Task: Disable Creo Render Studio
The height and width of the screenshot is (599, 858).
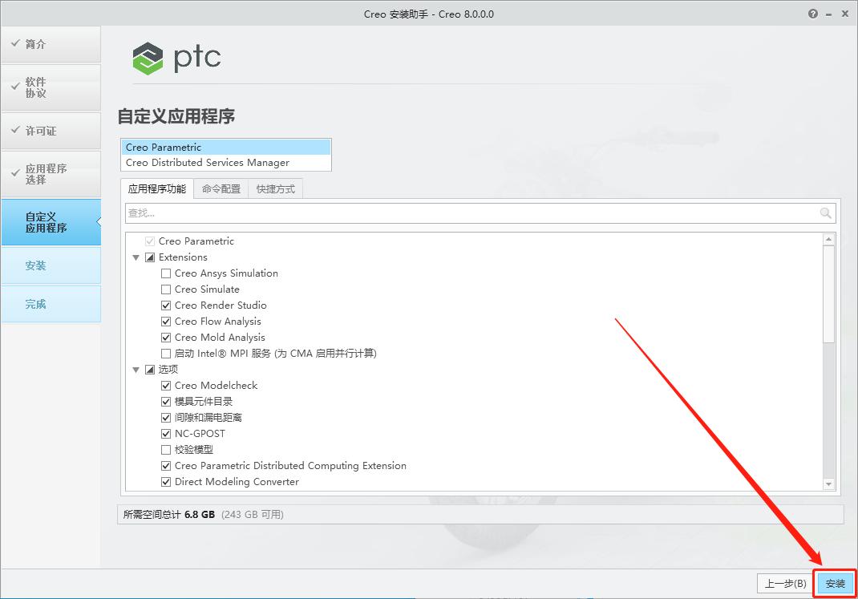Action: click(x=165, y=306)
